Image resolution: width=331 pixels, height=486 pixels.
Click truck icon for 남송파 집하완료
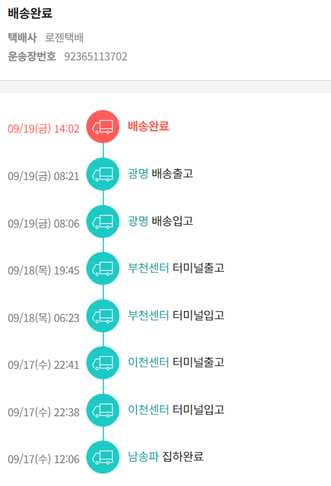[x=103, y=457]
